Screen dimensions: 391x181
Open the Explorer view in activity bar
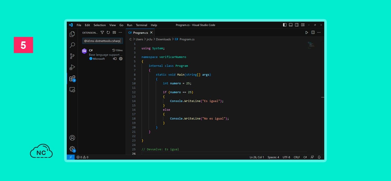point(72,34)
